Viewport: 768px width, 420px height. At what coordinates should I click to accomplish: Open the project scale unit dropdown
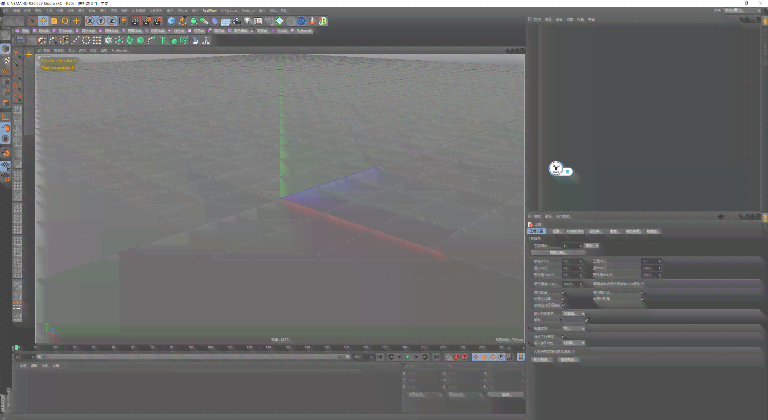coord(592,246)
